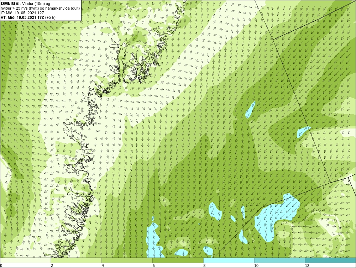
Task: Click the 'IT: Mið. 19. 05. 2021 12Z' line
Action: coord(22,13)
